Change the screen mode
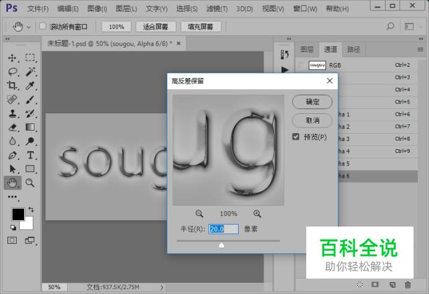This screenshot has width=429, height=294. point(30,240)
